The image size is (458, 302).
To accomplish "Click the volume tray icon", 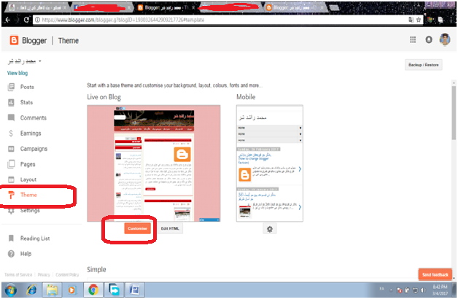I will [423, 290].
